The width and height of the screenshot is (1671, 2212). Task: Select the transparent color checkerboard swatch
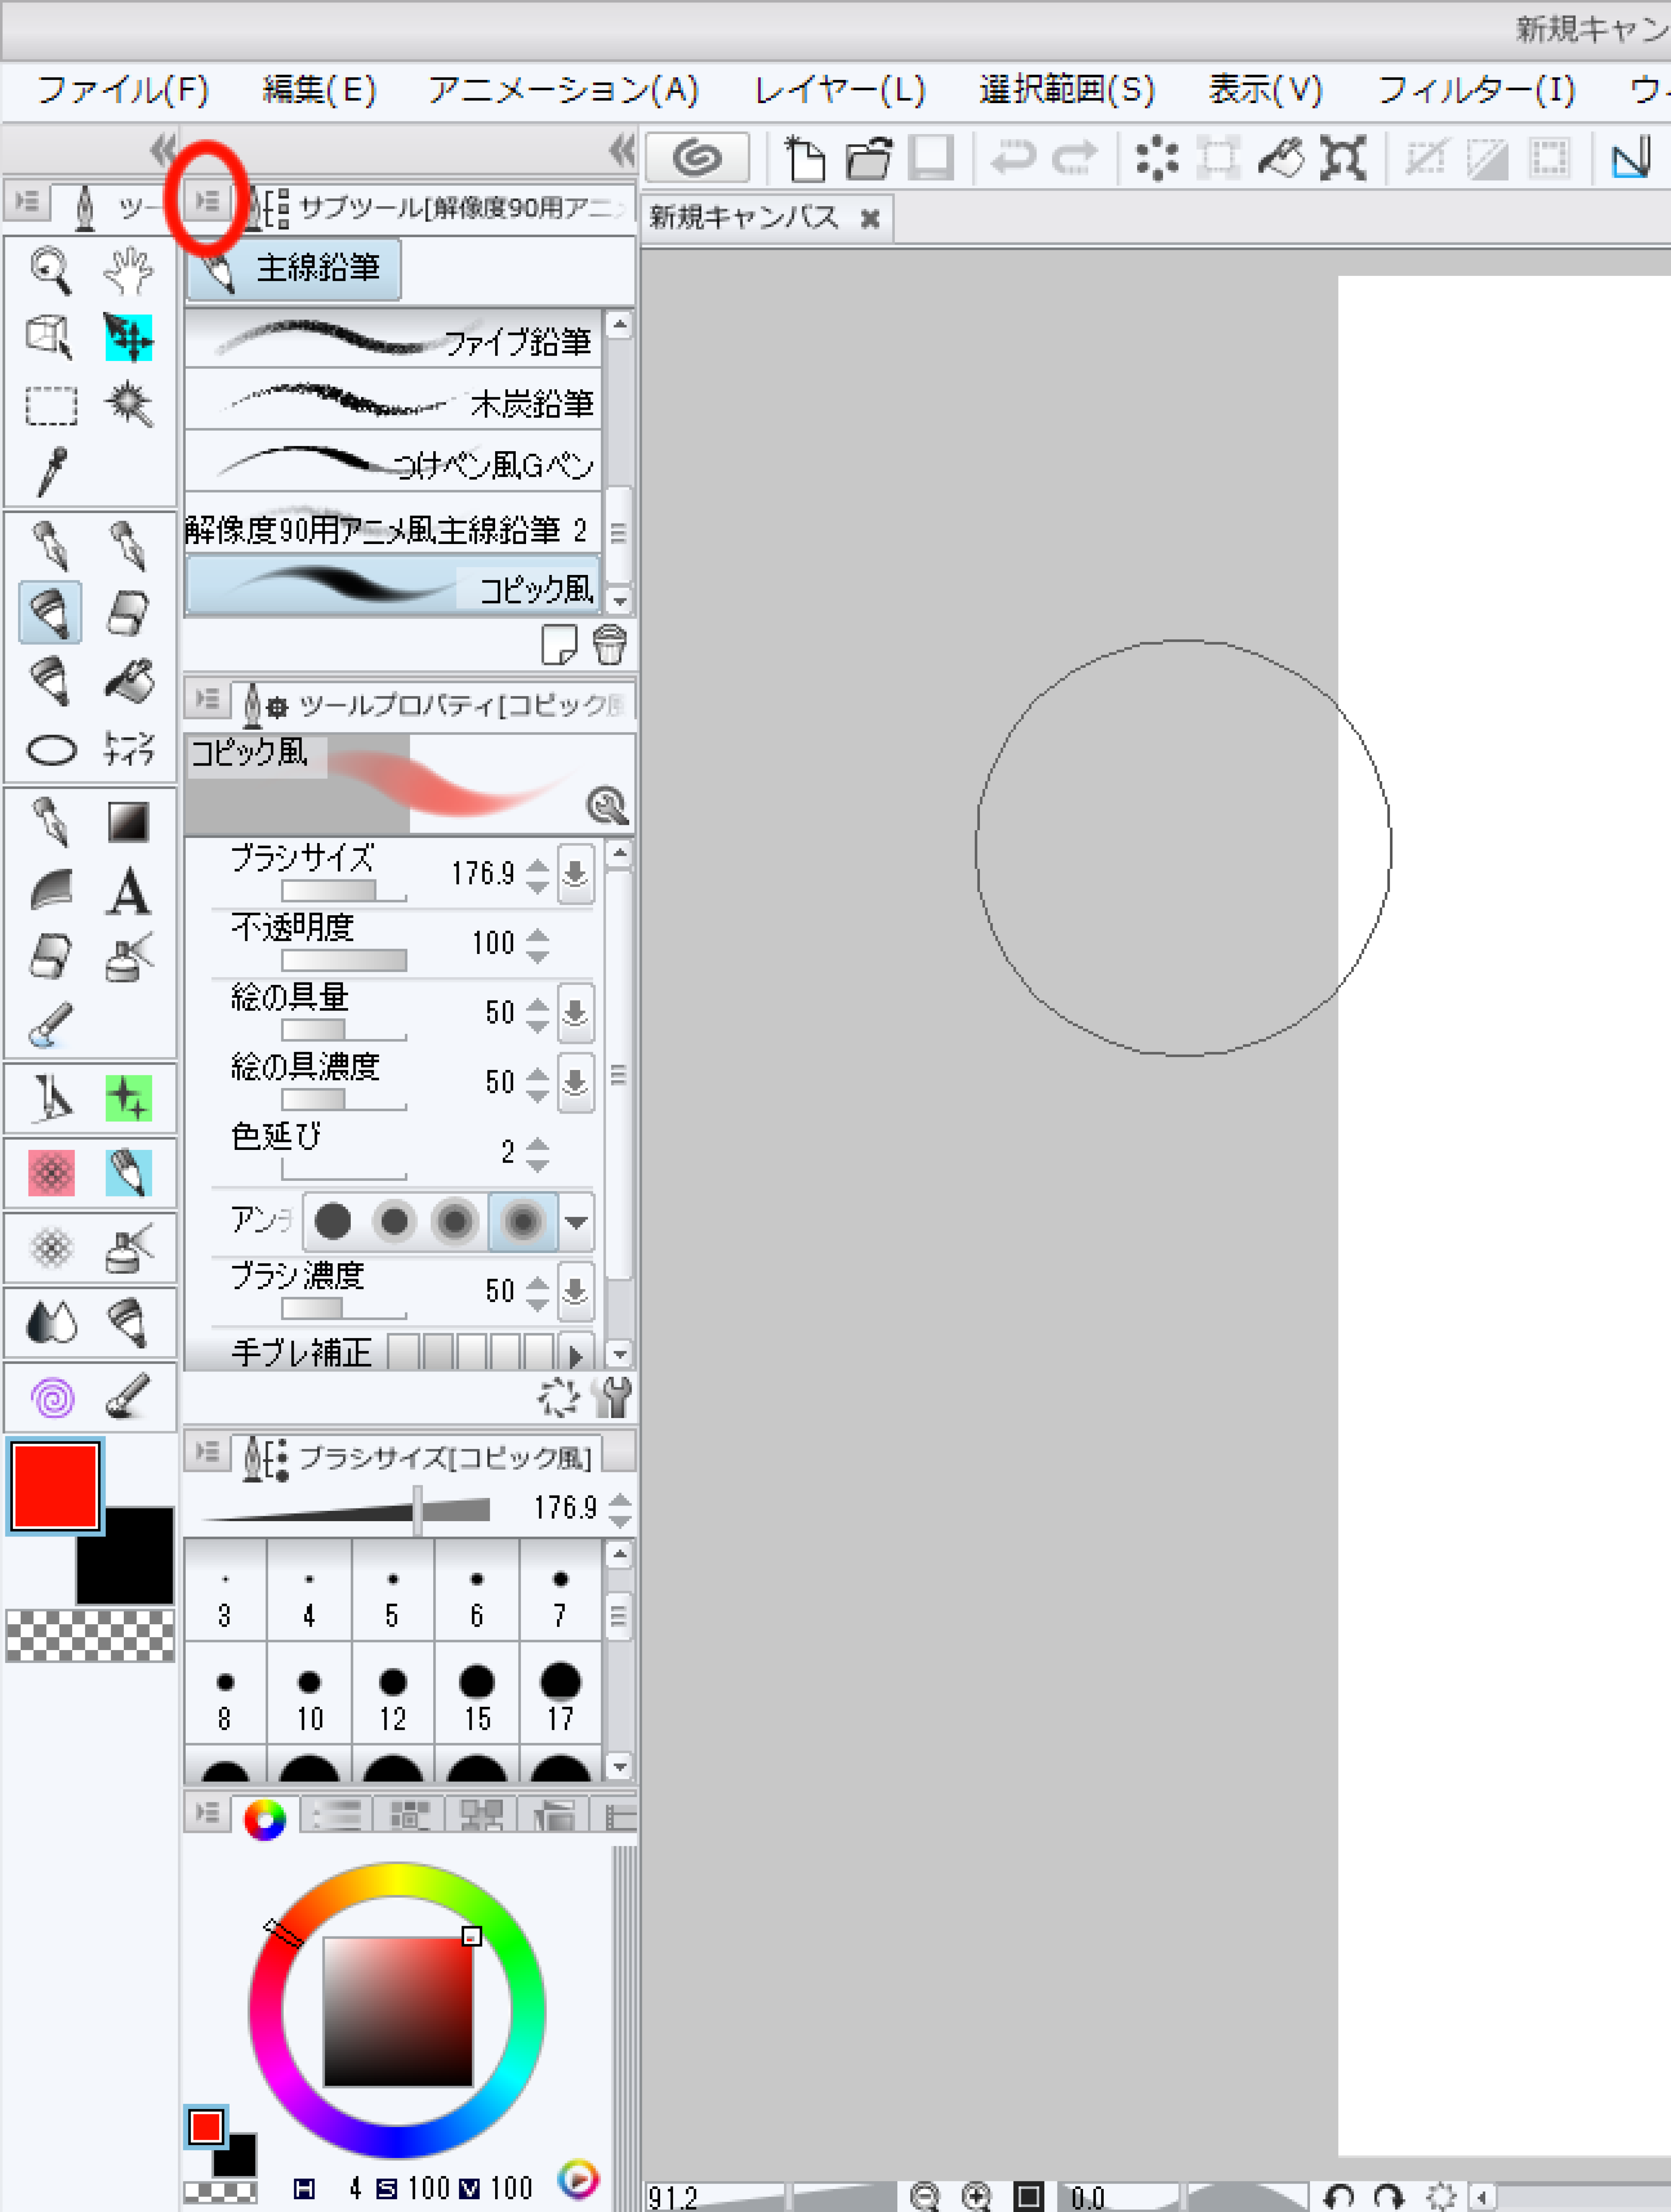90,1636
